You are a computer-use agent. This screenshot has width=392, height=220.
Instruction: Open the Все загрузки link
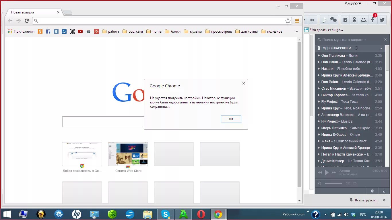pos(366,200)
